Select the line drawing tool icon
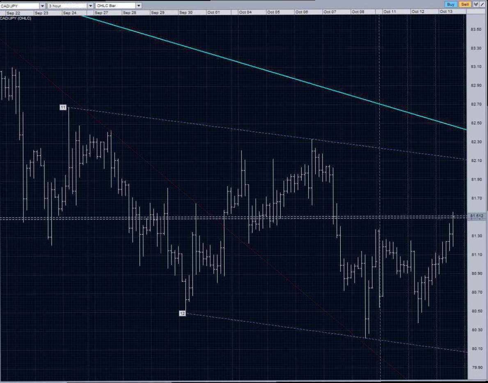 (x=481, y=5)
